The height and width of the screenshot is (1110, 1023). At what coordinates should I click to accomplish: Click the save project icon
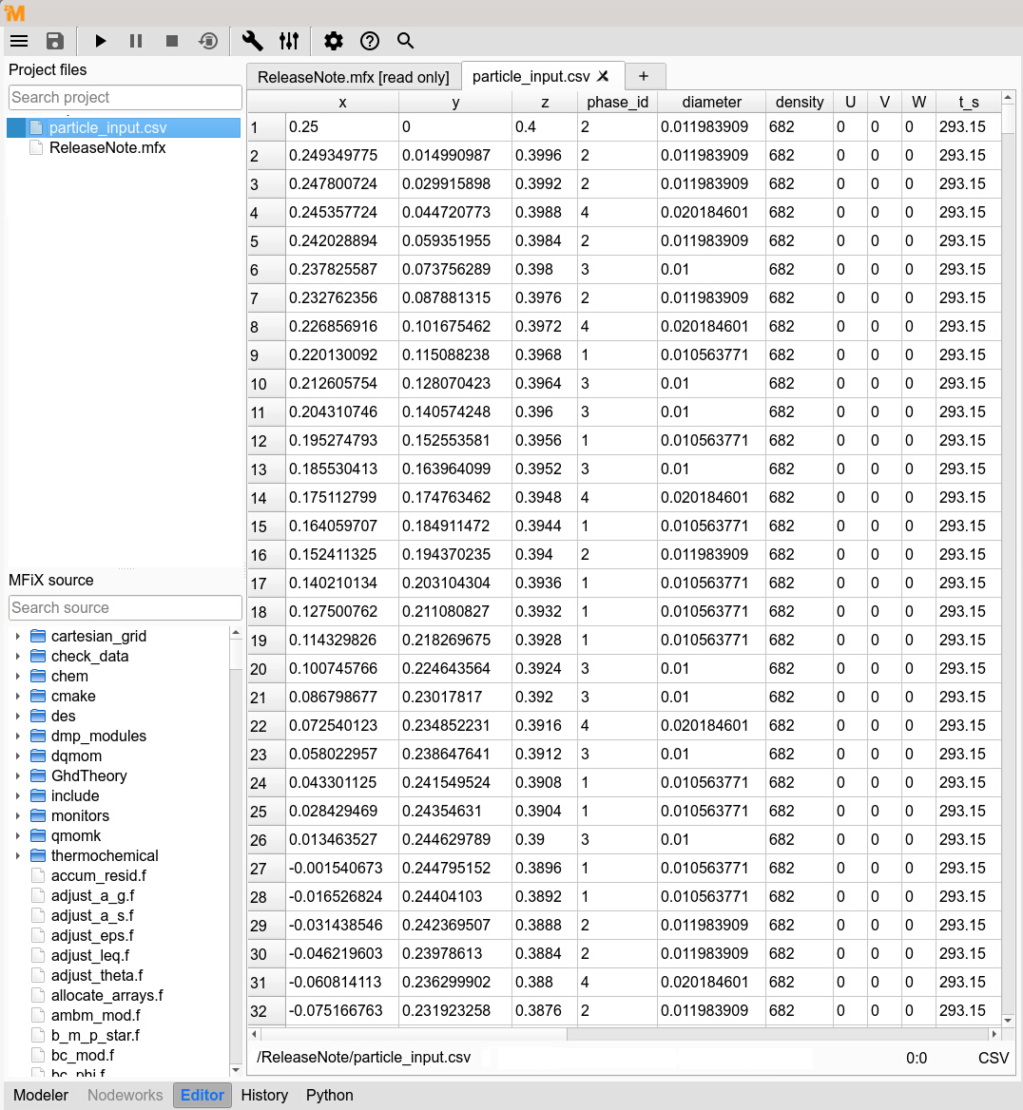(x=55, y=41)
